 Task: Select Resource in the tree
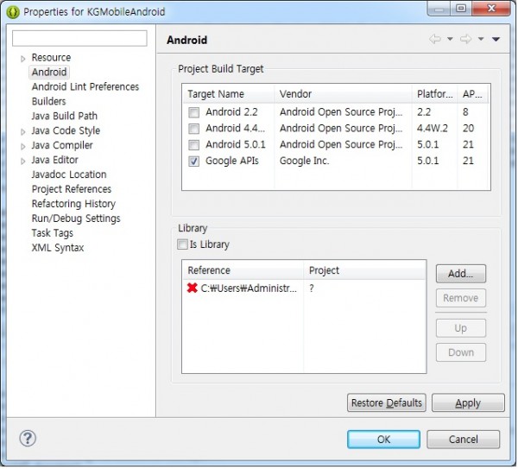51,58
